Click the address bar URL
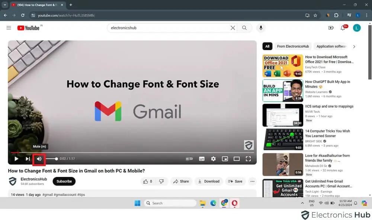 [67, 15]
